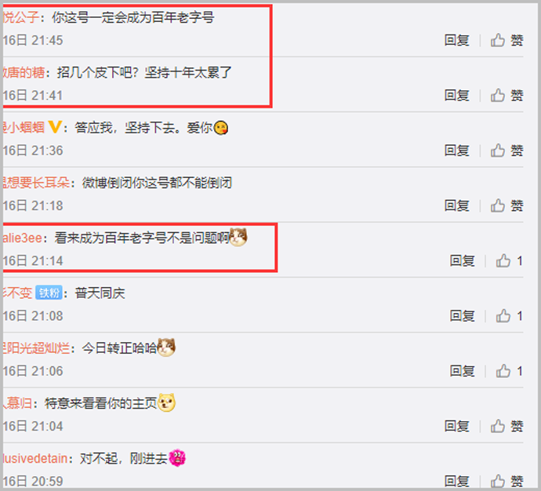Open alie3ee user profile link
This screenshot has height=491, width=541.
23,238
